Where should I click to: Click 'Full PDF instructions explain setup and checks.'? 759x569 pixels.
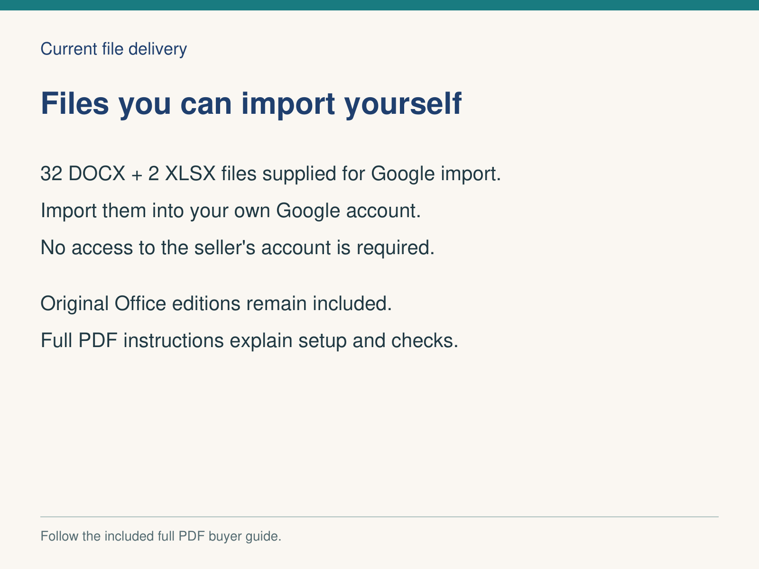(250, 340)
